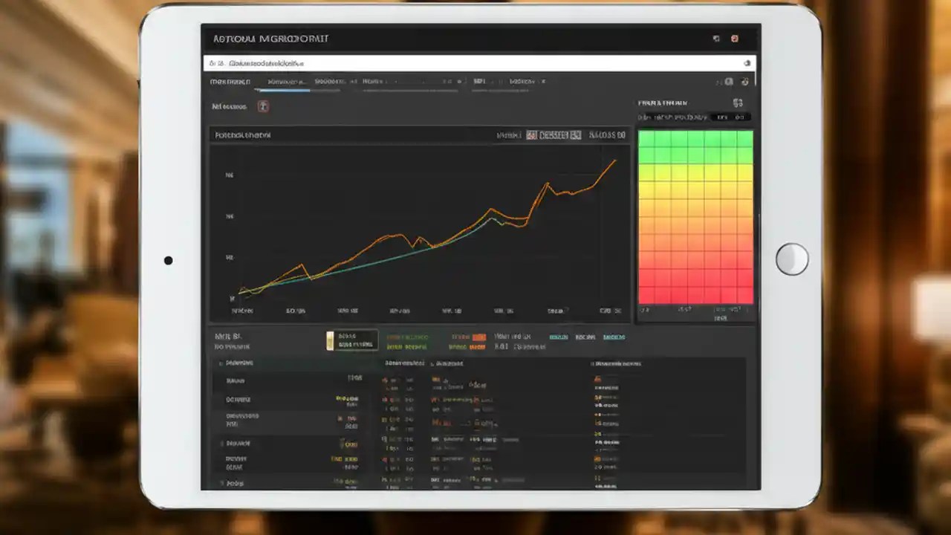Toggle the dark pill switch below the heatmap title
This screenshot has height=535, width=951.
click(x=732, y=117)
